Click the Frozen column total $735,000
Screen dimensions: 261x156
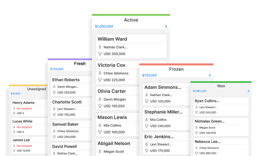click(x=150, y=75)
